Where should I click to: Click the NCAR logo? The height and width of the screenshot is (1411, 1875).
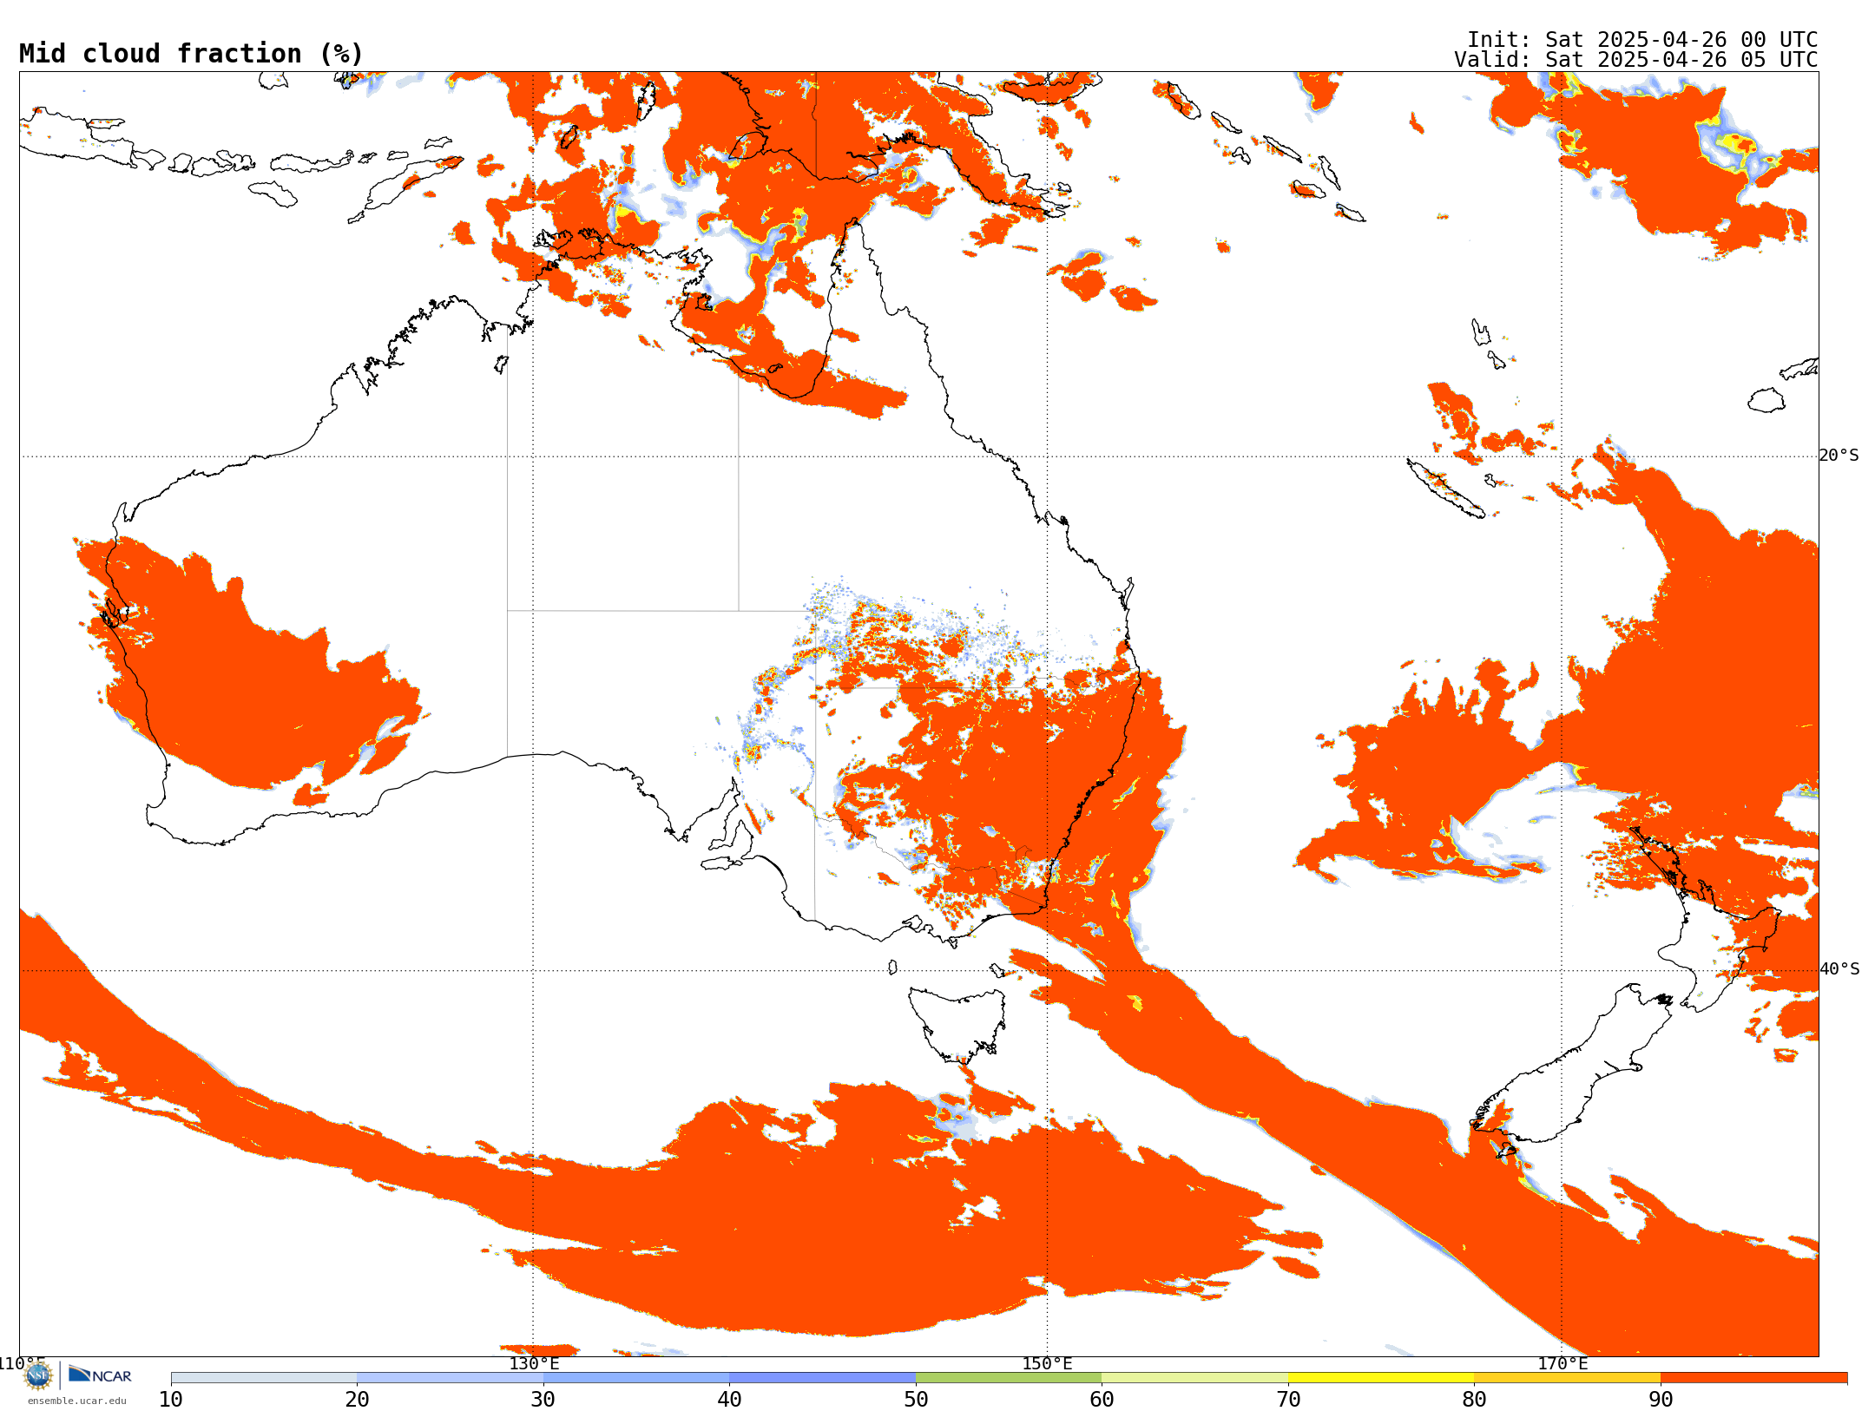tap(100, 1375)
